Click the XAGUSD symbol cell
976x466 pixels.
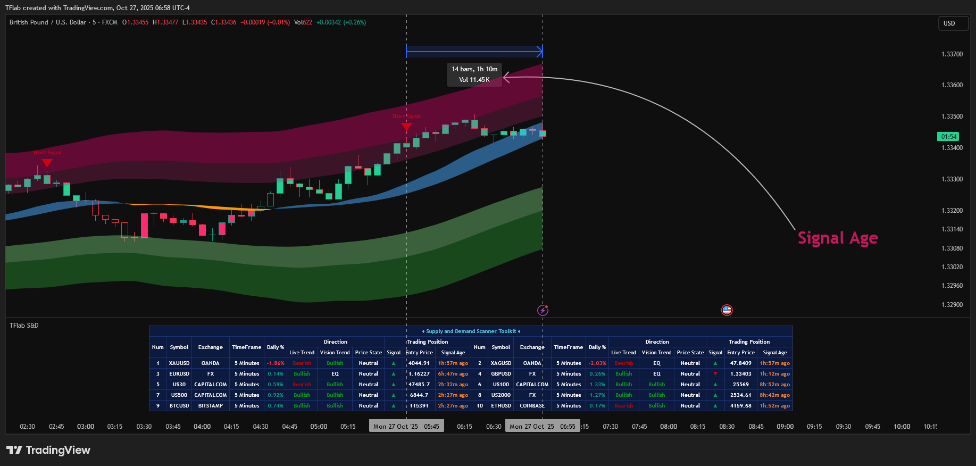tap(501, 363)
